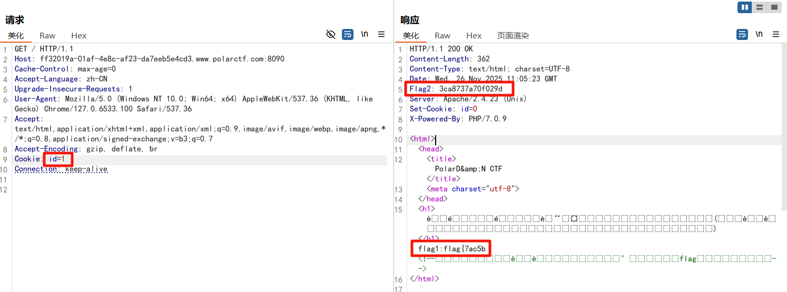This screenshot has height=292, width=787.
Task: Click Upgrade-Insecure-Requests: 1 header line
Action: (x=73, y=89)
